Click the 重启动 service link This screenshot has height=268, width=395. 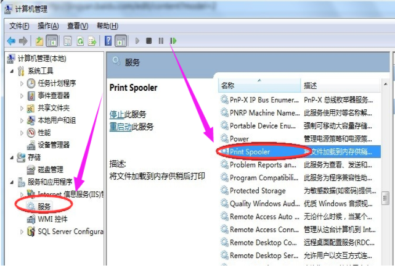120,127
